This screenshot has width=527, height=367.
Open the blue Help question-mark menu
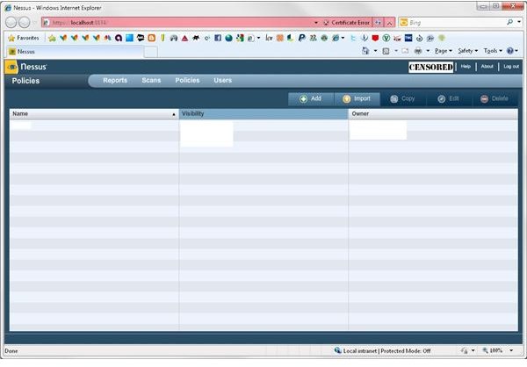[512, 51]
